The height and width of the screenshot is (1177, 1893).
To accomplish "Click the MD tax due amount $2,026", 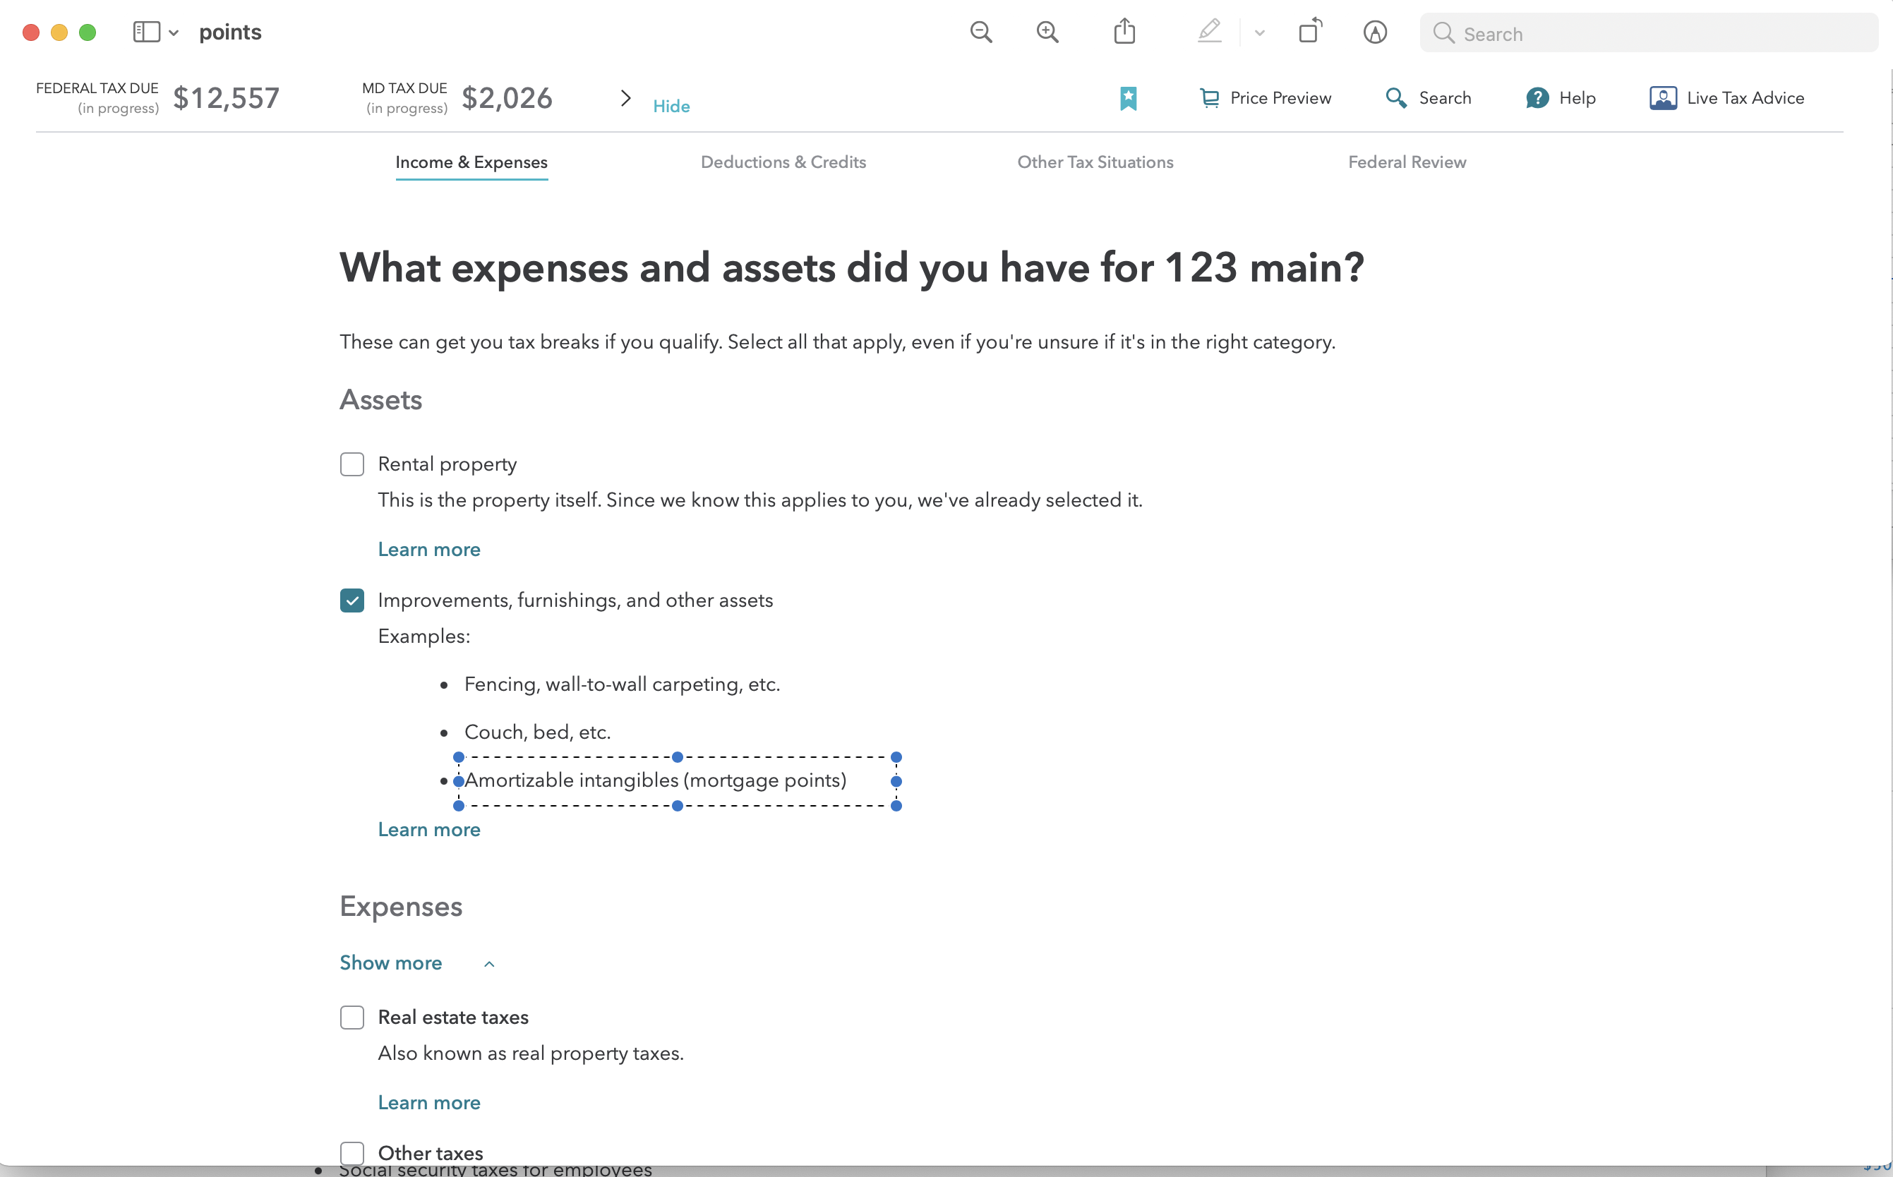I will tap(507, 98).
